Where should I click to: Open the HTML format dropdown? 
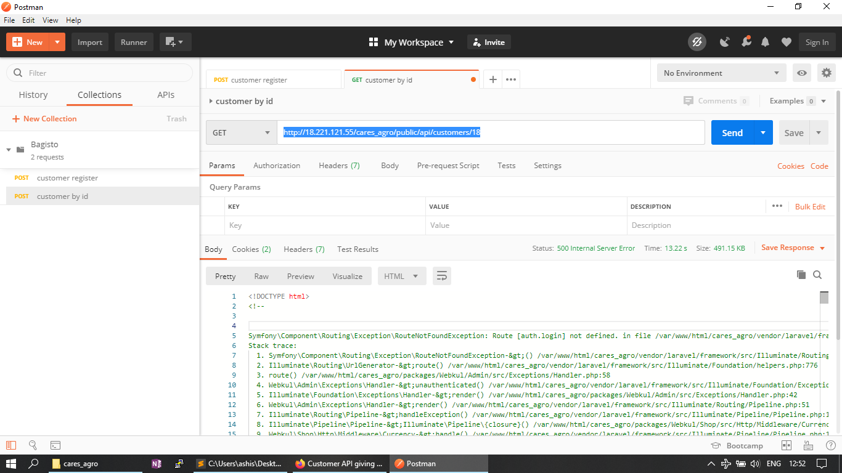pos(402,276)
